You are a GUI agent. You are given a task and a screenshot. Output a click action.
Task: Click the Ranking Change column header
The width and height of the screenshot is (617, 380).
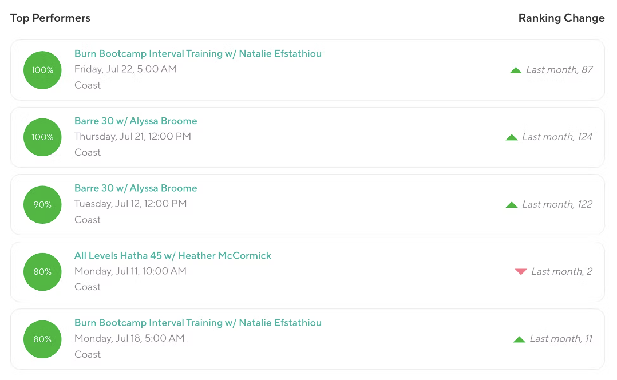(x=561, y=18)
